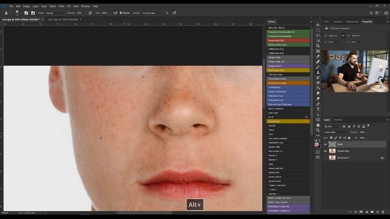Swap foreground and background colors

pos(319,141)
